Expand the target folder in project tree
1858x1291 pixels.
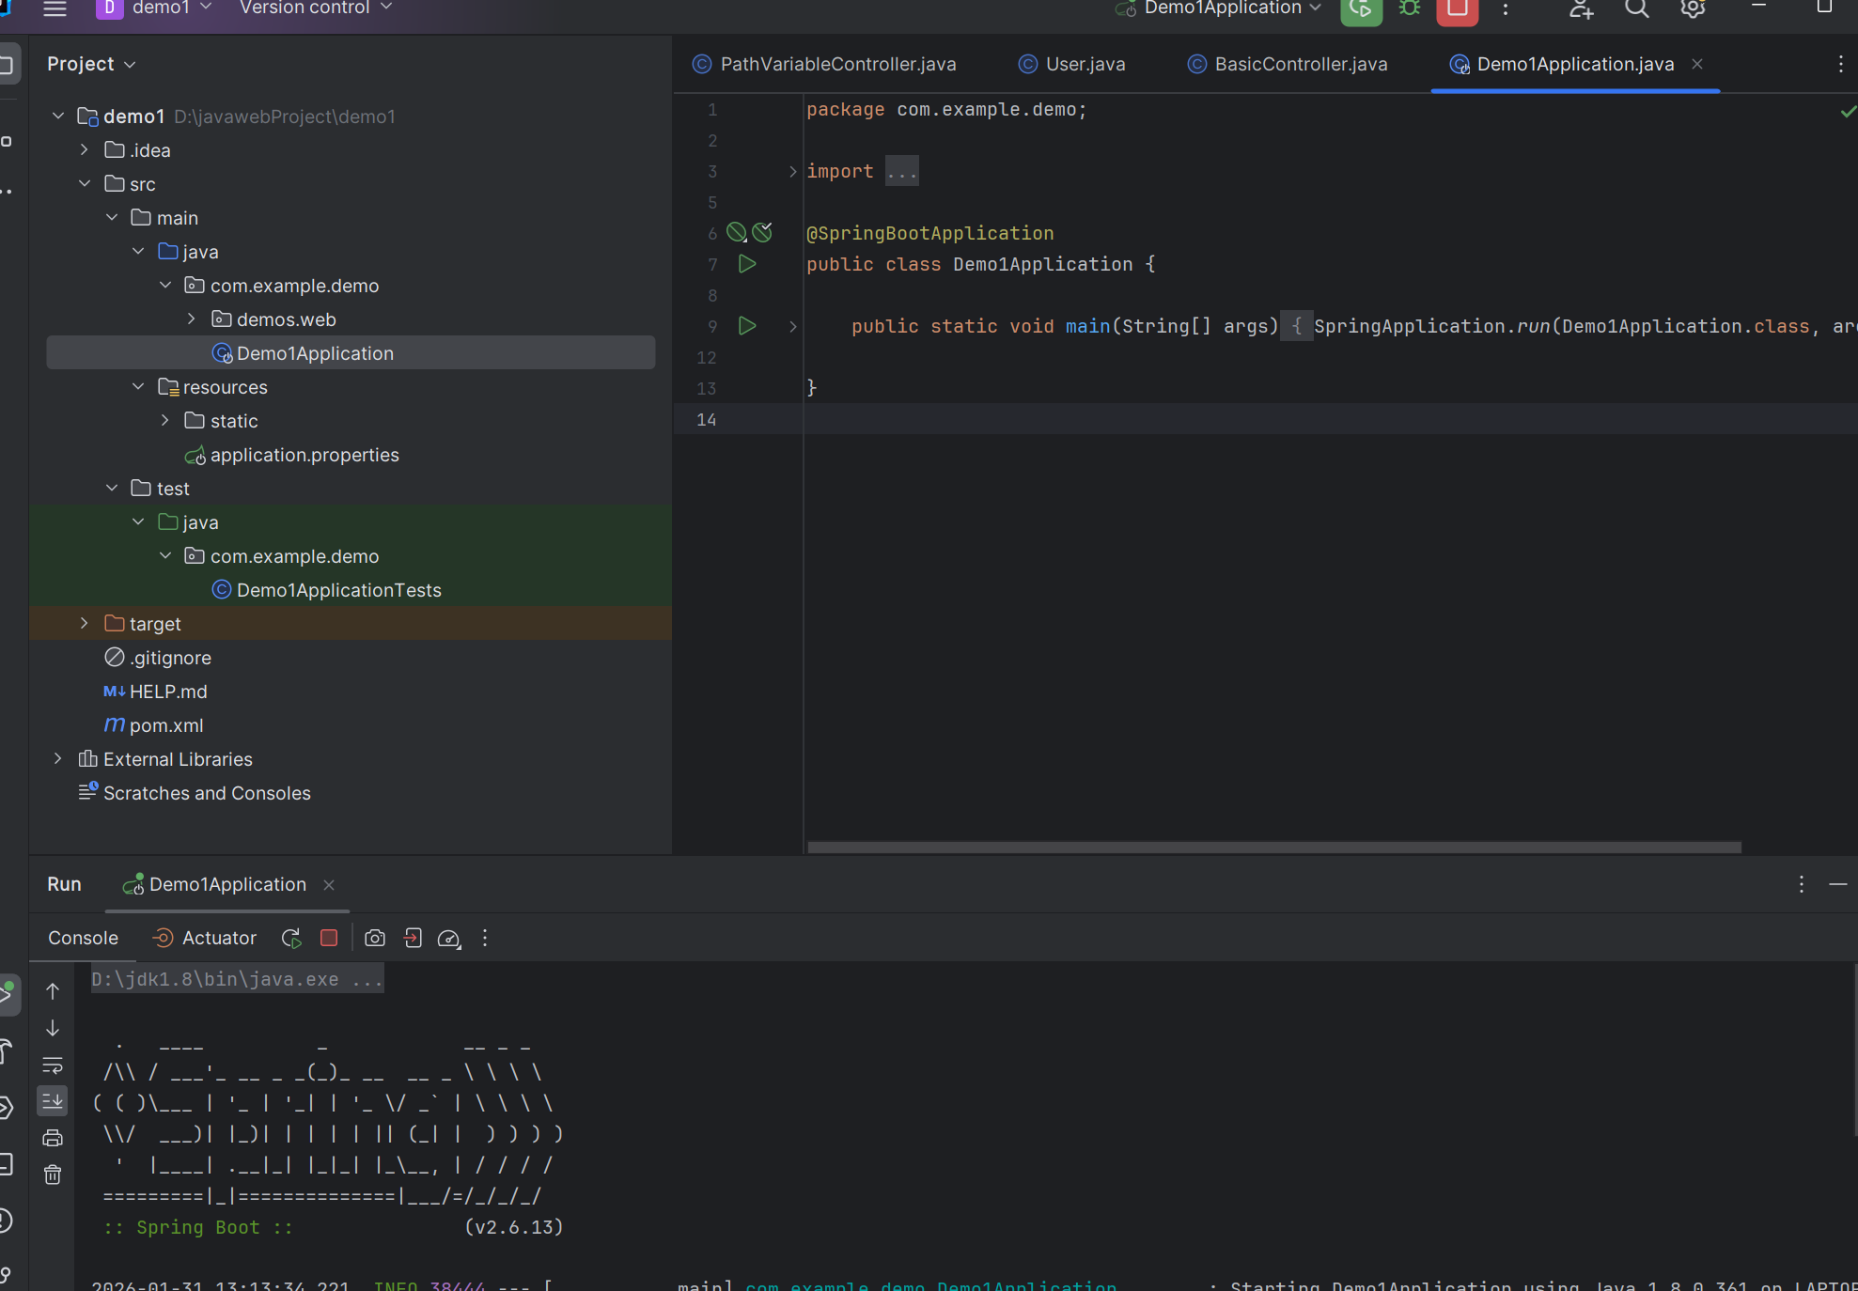click(85, 624)
